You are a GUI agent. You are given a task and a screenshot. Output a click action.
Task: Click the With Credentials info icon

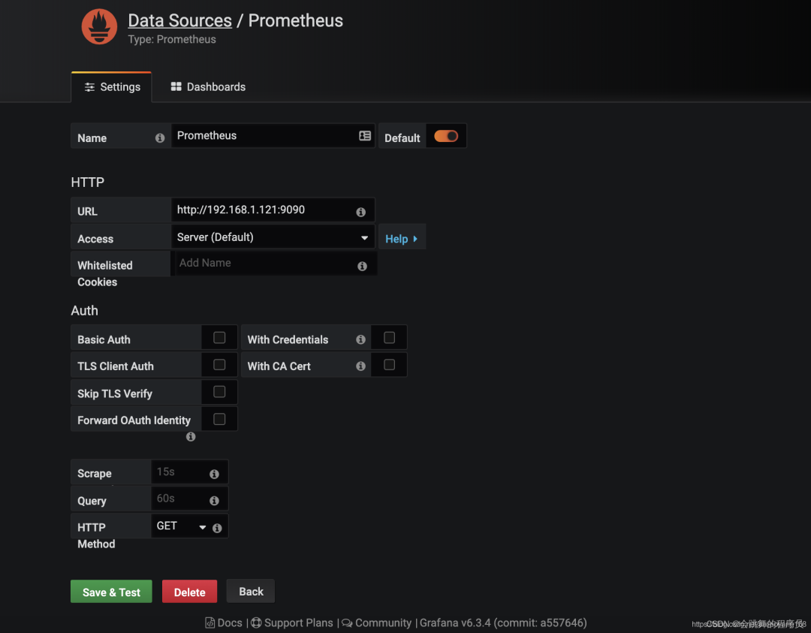click(360, 339)
